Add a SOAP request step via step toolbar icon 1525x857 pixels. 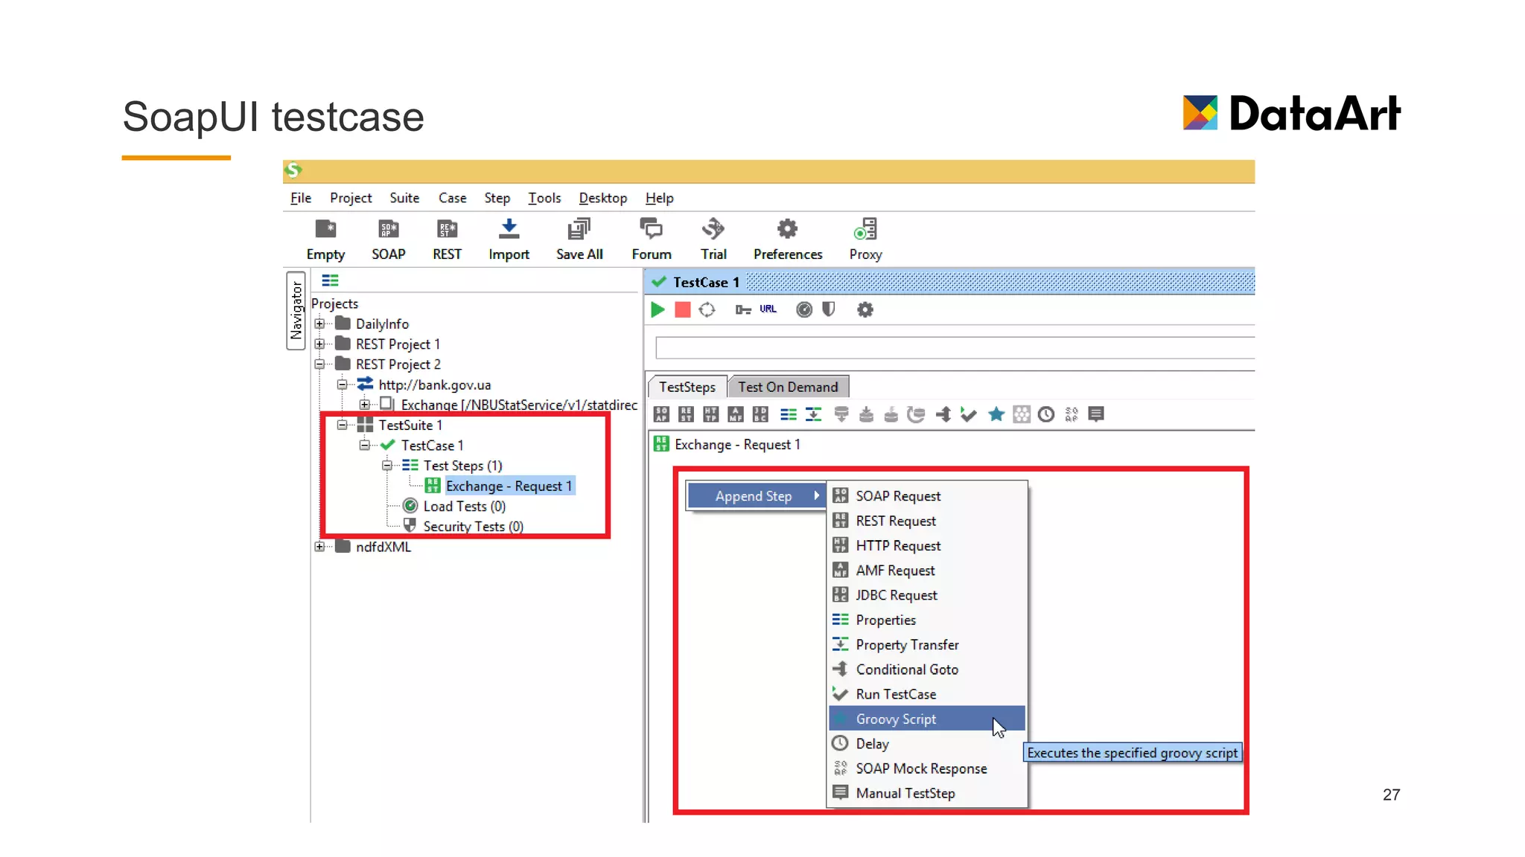tap(661, 414)
